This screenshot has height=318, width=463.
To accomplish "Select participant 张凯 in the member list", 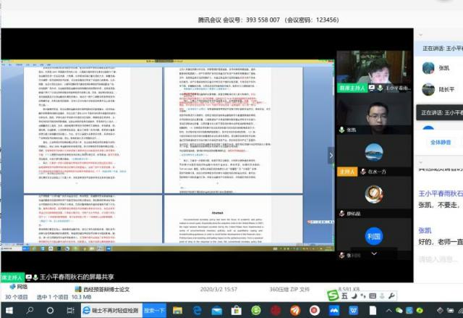I will tap(444, 68).
